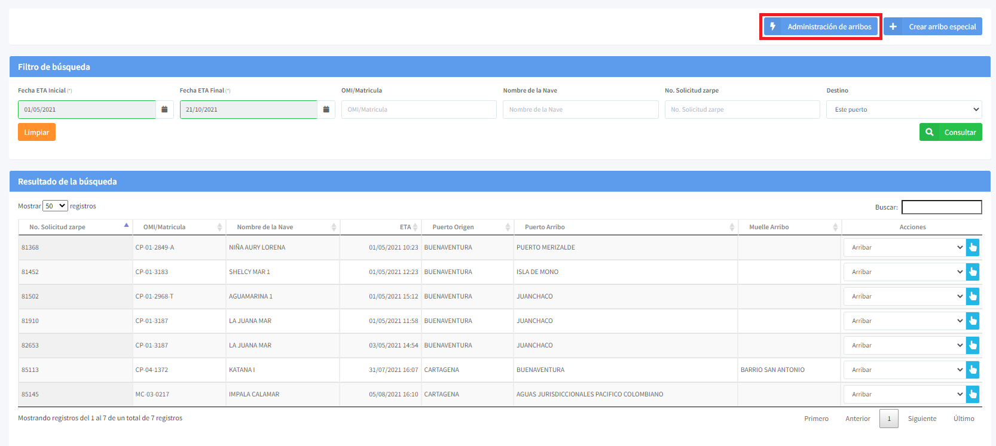The width and height of the screenshot is (996, 446).
Task: Focus the Buscar search field
Action: [x=941, y=207]
